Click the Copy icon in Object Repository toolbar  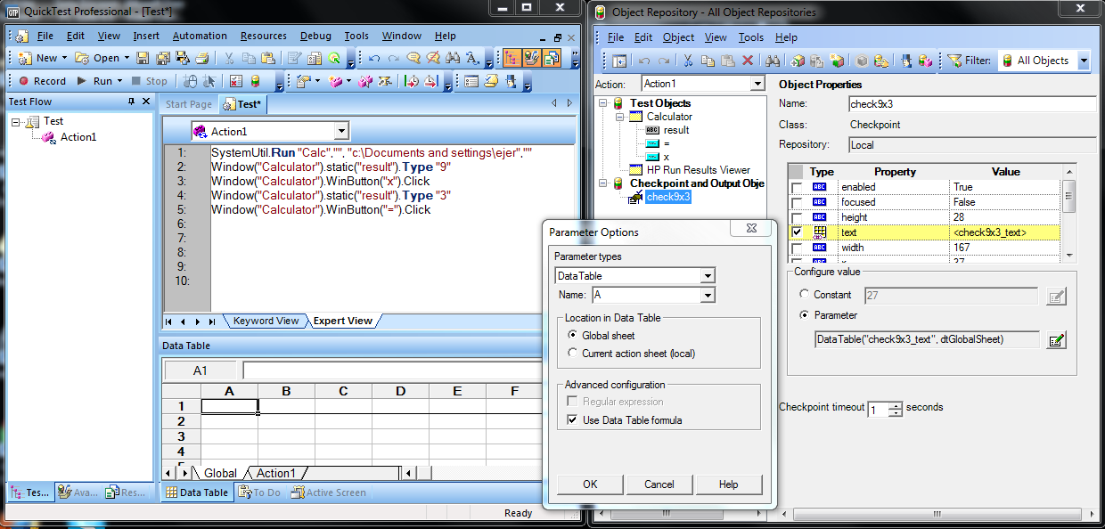coord(708,61)
